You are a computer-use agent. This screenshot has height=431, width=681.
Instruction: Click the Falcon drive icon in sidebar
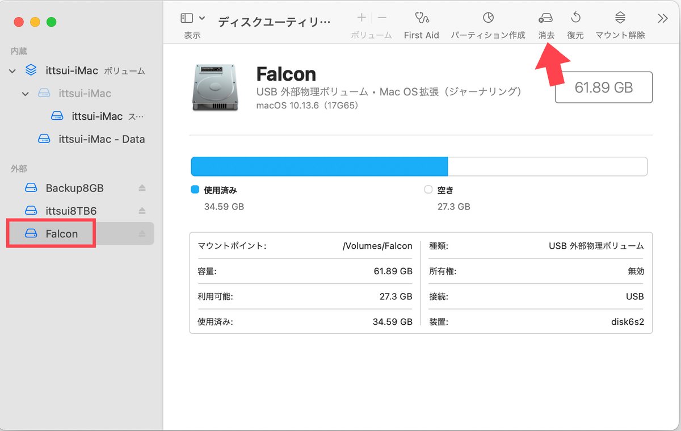coord(31,233)
